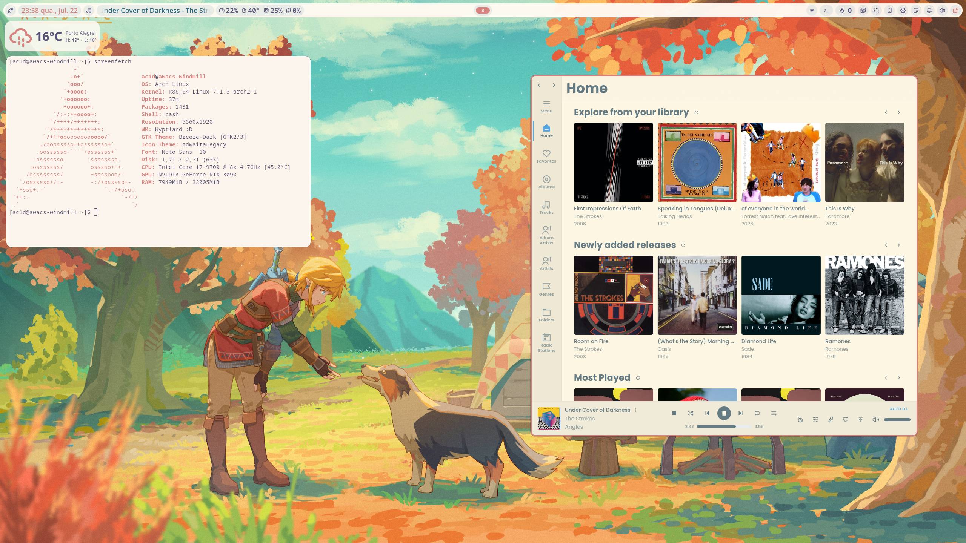Open the Albums view from the sidebar
This screenshot has width=966, height=543.
546,182
